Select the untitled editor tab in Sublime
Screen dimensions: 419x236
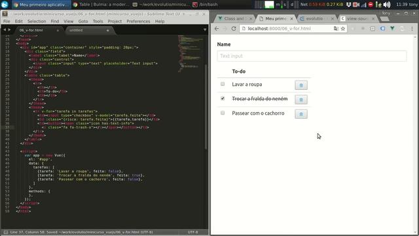88,30
